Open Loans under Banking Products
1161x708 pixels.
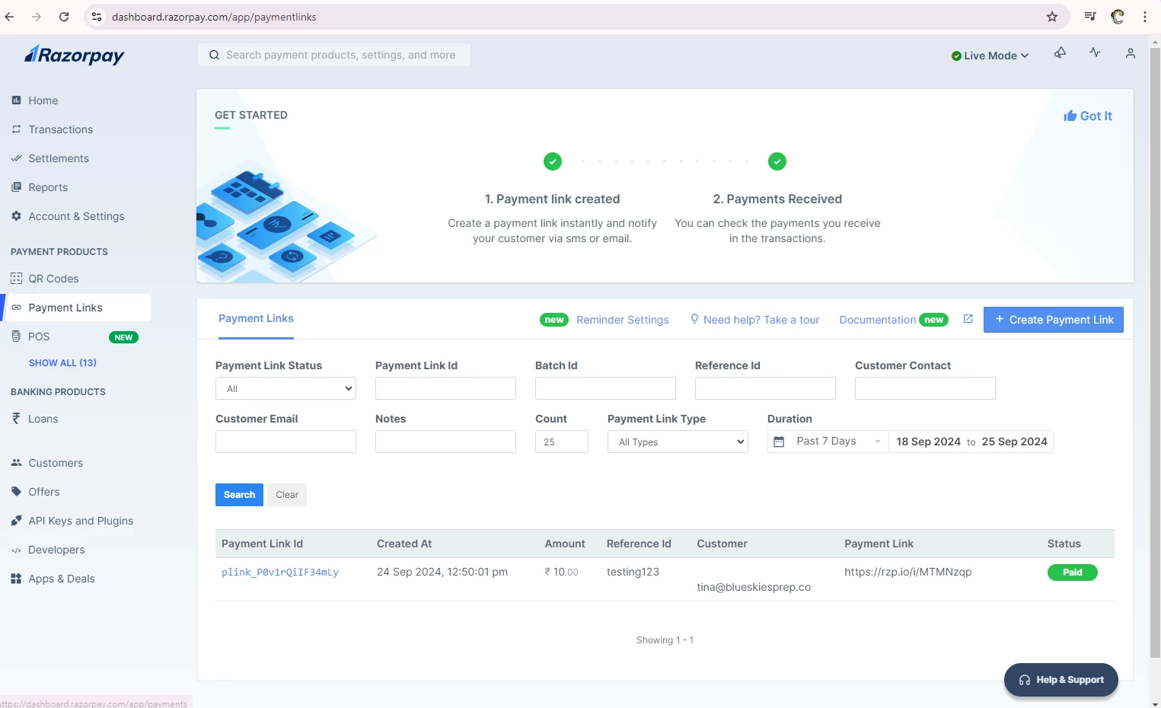[x=43, y=419]
